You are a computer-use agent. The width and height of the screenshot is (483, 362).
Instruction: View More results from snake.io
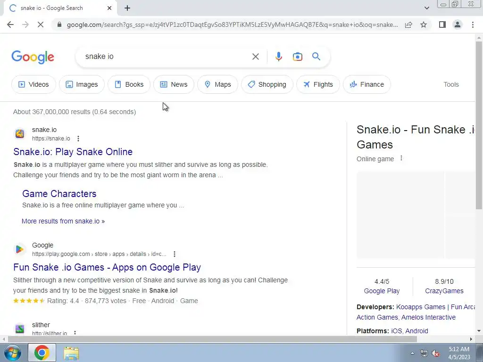pyautogui.click(x=63, y=221)
